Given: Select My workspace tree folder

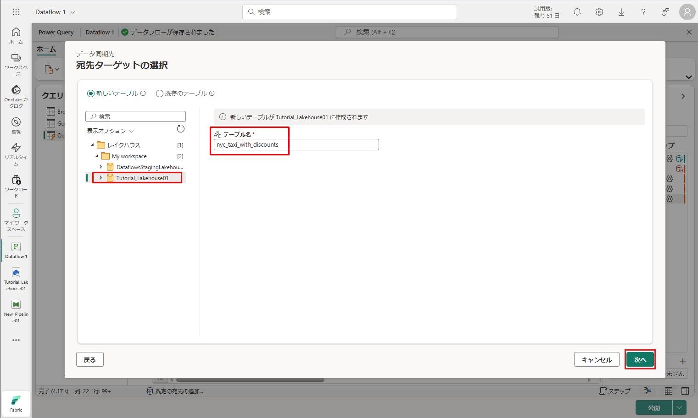Looking at the screenshot, I should 129,156.
